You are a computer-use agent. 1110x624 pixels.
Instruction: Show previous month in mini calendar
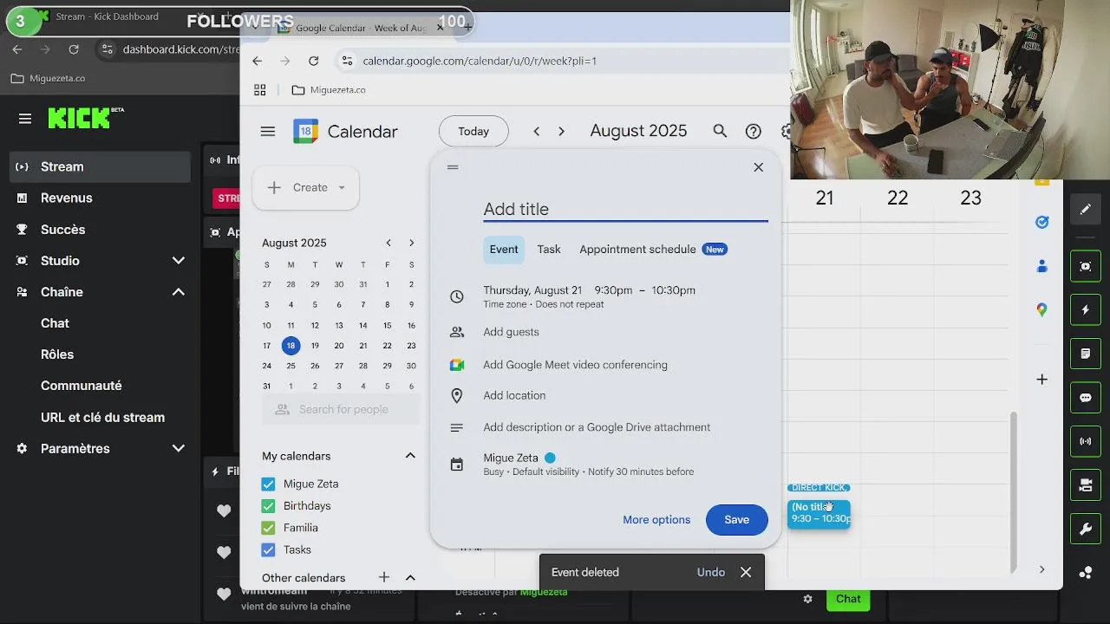388,243
